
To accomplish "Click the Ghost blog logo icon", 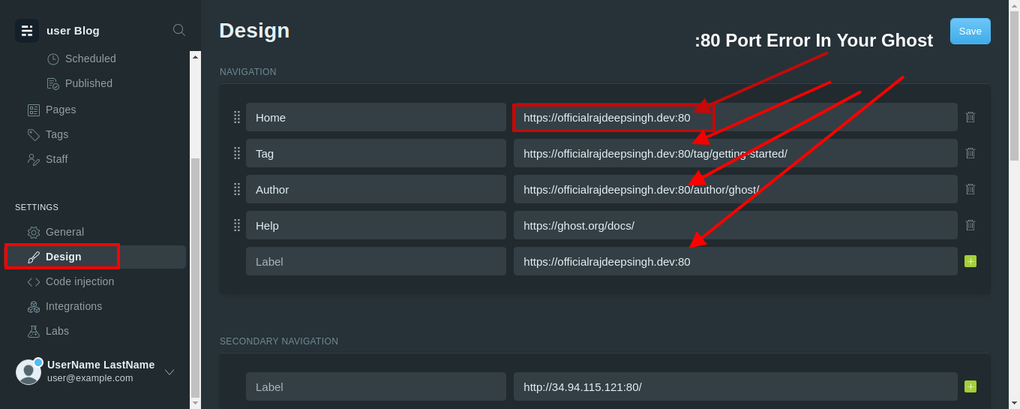I will point(27,31).
